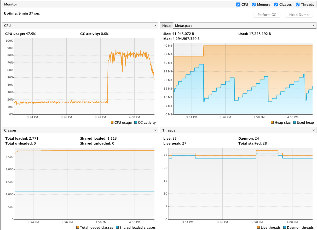Click the Shared loaded classes legend swatch
The width and height of the screenshot is (317, 230).
point(117,228)
